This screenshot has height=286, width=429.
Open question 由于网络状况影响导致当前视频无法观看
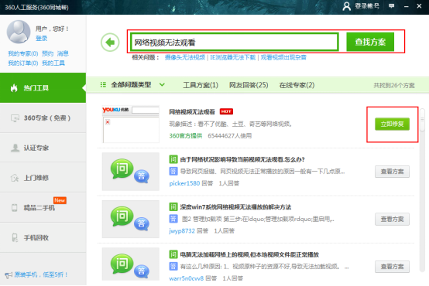(242, 159)
